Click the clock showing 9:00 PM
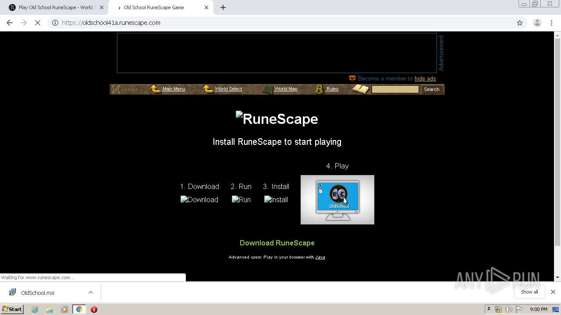Viewport: 561px width, 315px height. pos(538,309)
